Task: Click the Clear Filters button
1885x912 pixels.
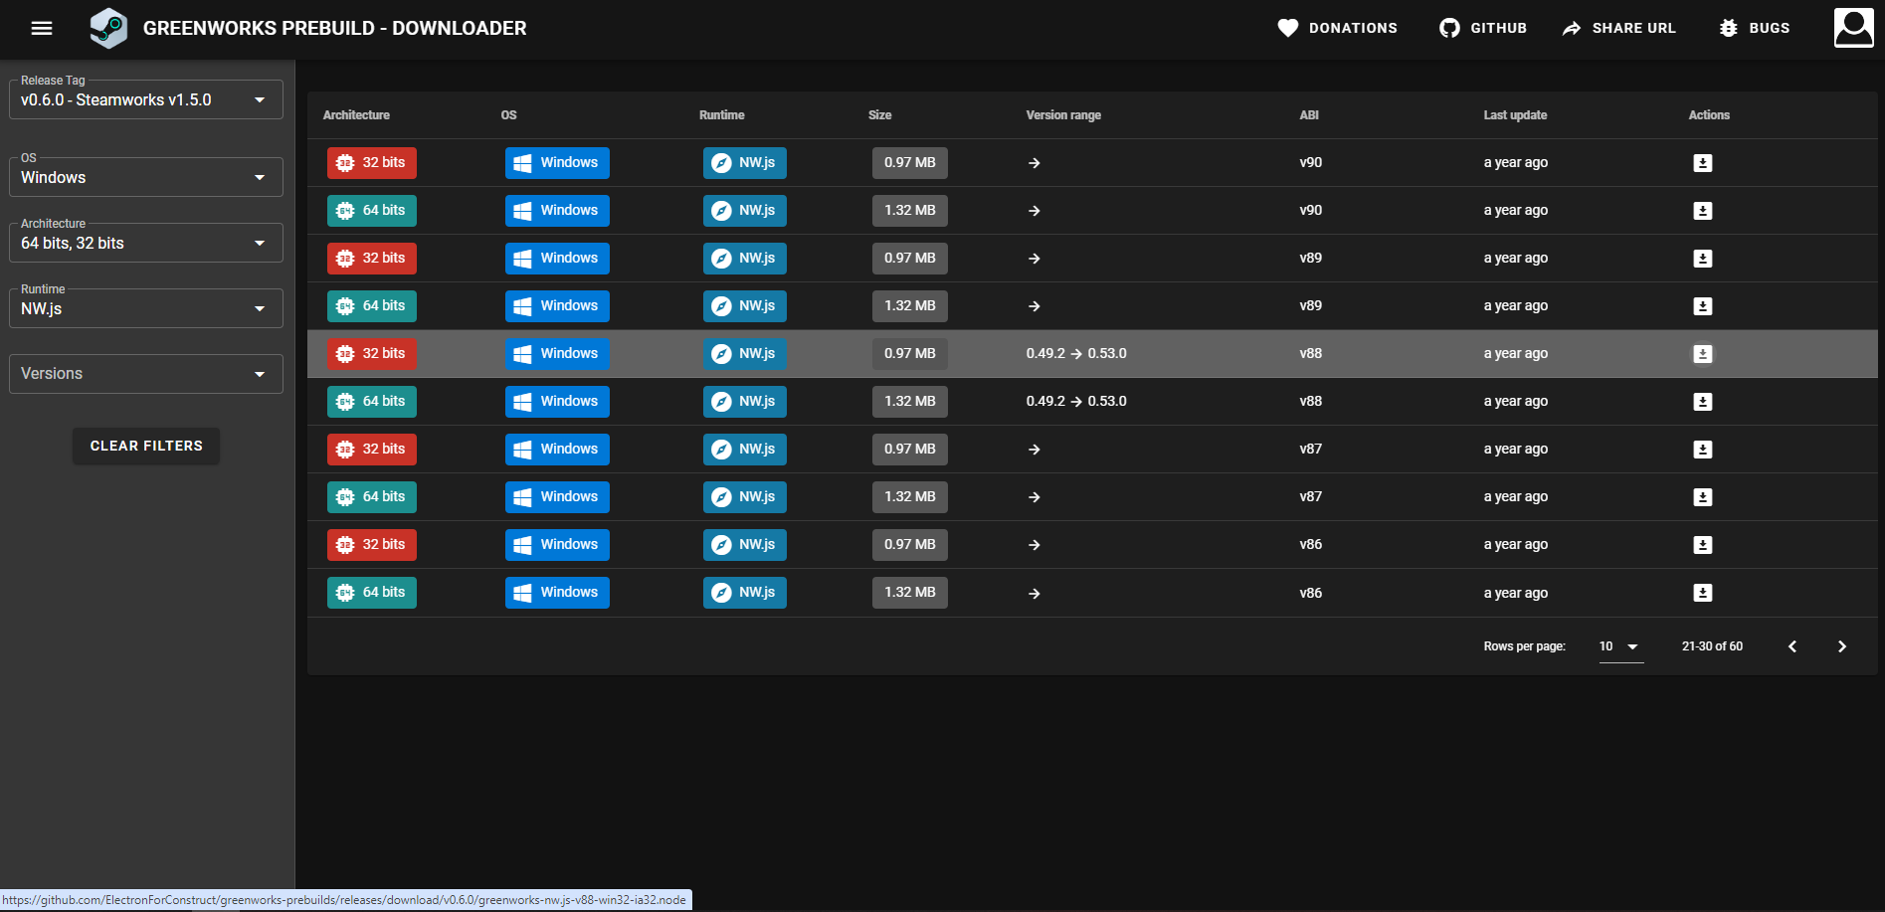Action: [146, 446]
